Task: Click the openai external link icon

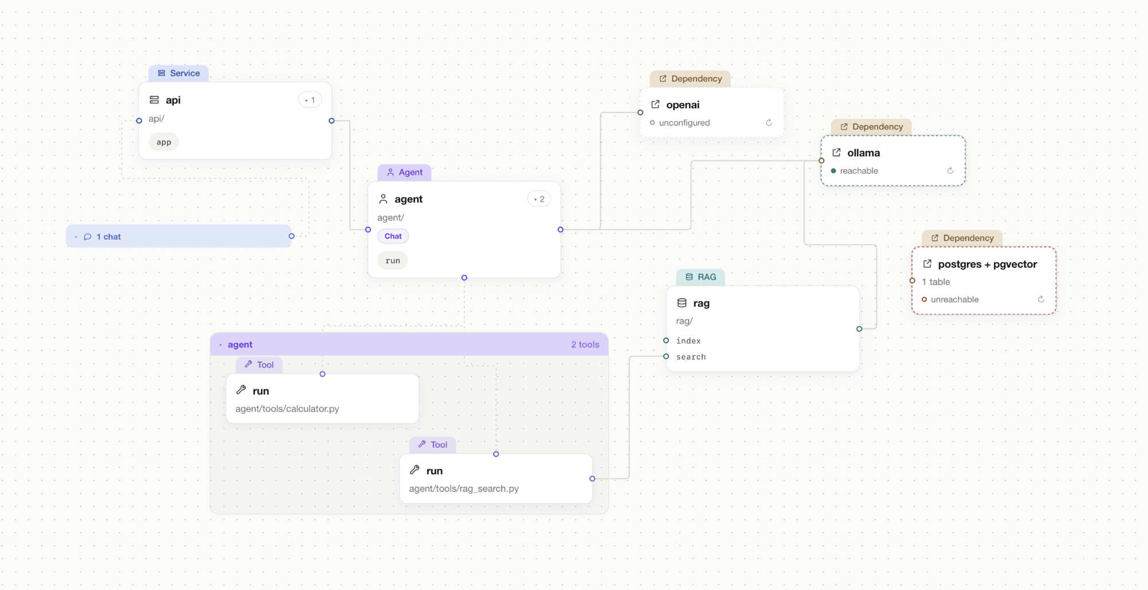Action: tap(655, 104)
